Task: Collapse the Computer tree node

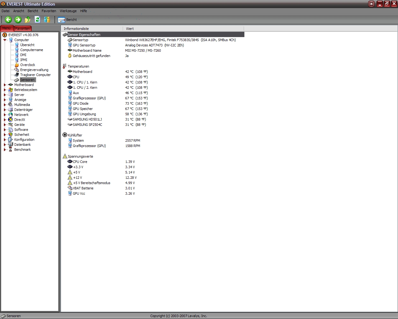Action: point(5,40)
